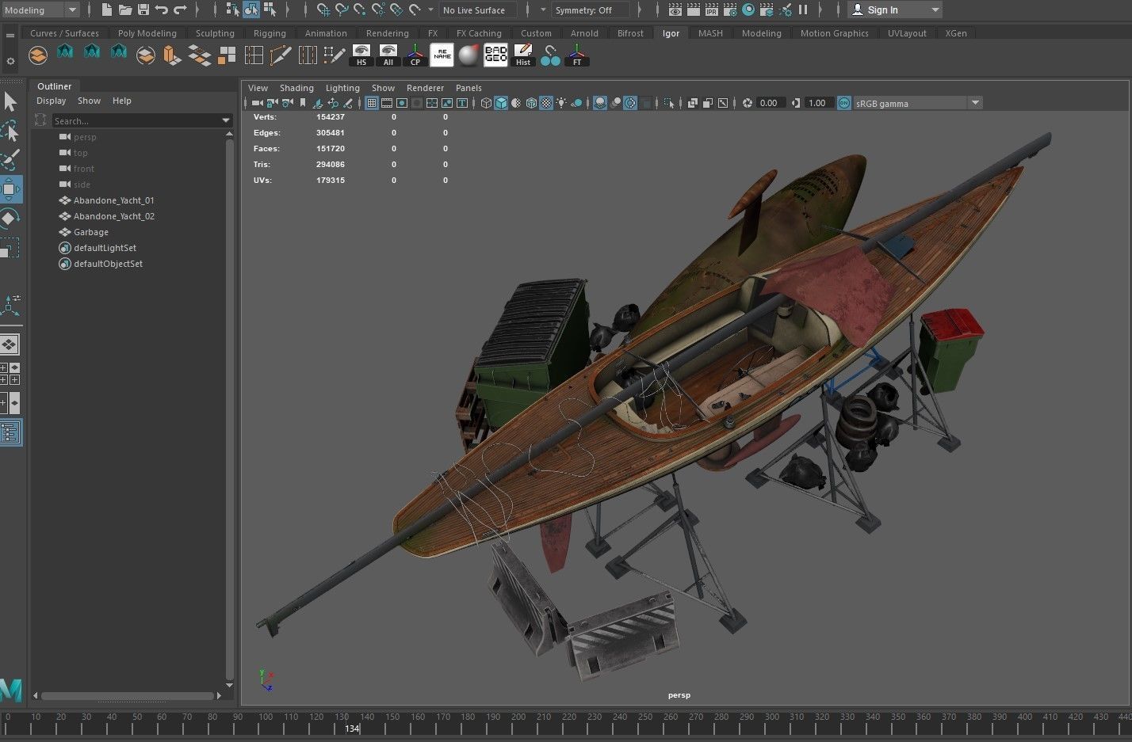
Task: Open Outliner search filter dropdown arrow
Action: [x=226, y=121]
